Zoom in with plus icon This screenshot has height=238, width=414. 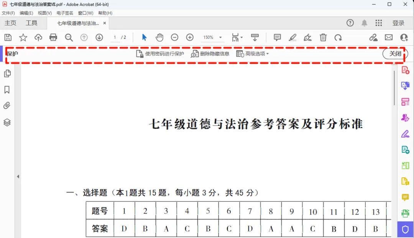click(x=190, y=38)
